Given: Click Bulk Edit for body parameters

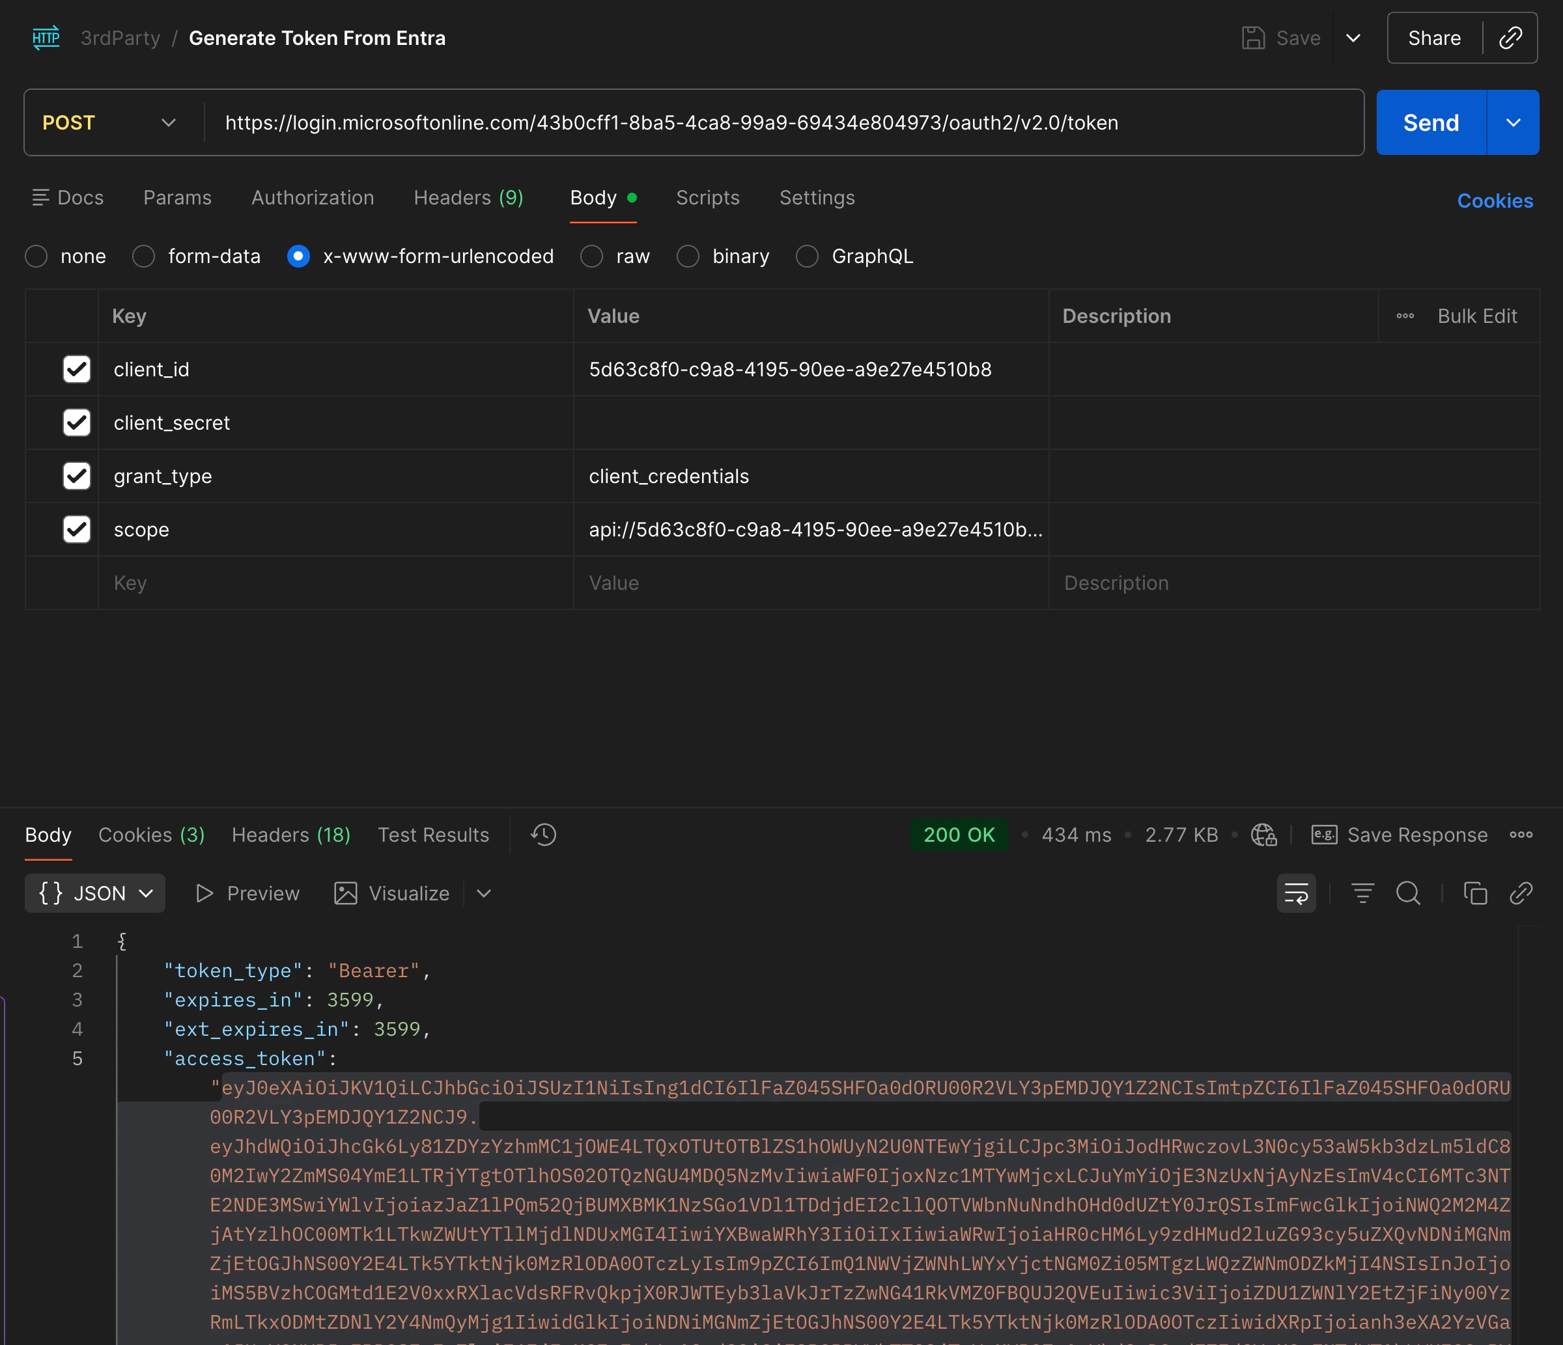Looking at the screenshot, I should pyautogui.click(x=1476, y=316).
